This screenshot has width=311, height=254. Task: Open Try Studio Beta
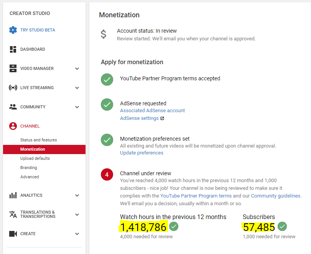pyautogui.click(x=38, y=30)
